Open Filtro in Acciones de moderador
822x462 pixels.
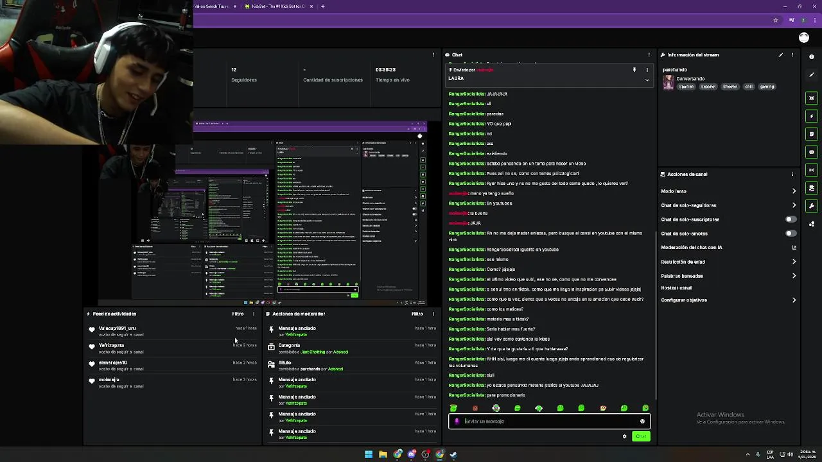point(417,314)
